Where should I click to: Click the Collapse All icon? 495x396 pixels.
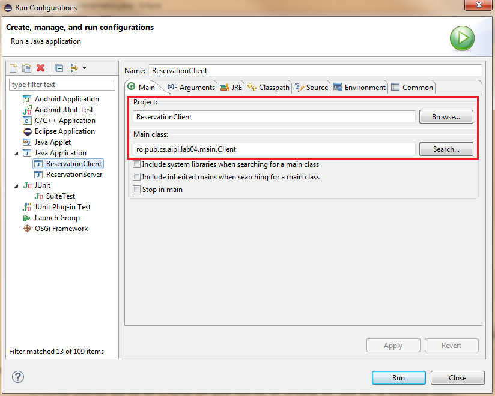pyautogui.click(x=59, y=68)
